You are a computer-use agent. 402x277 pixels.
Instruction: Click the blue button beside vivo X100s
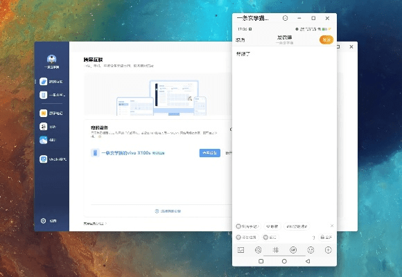210,153
